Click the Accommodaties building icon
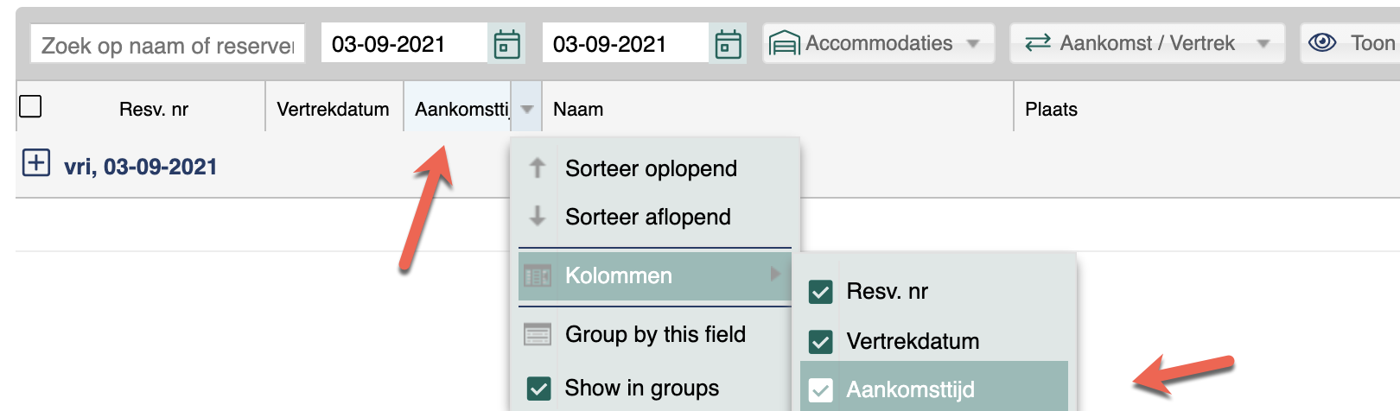The image size is (1400, 411). (x=784, y=43)
